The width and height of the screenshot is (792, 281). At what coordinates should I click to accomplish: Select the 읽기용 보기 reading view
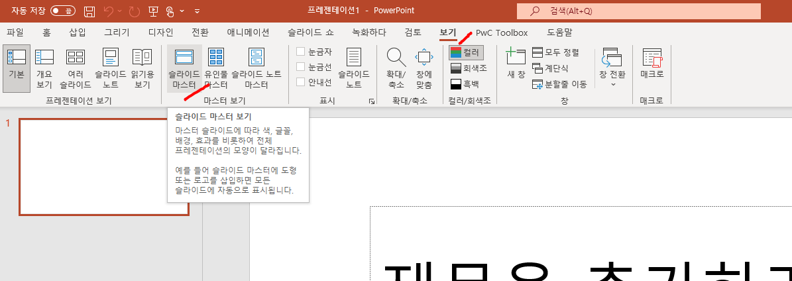pos(142,68)
